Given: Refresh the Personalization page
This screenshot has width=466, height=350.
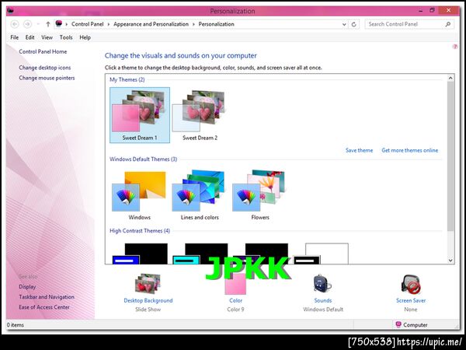Looking at the screenshot, I should pyautogui.click(x=353, y=24).
